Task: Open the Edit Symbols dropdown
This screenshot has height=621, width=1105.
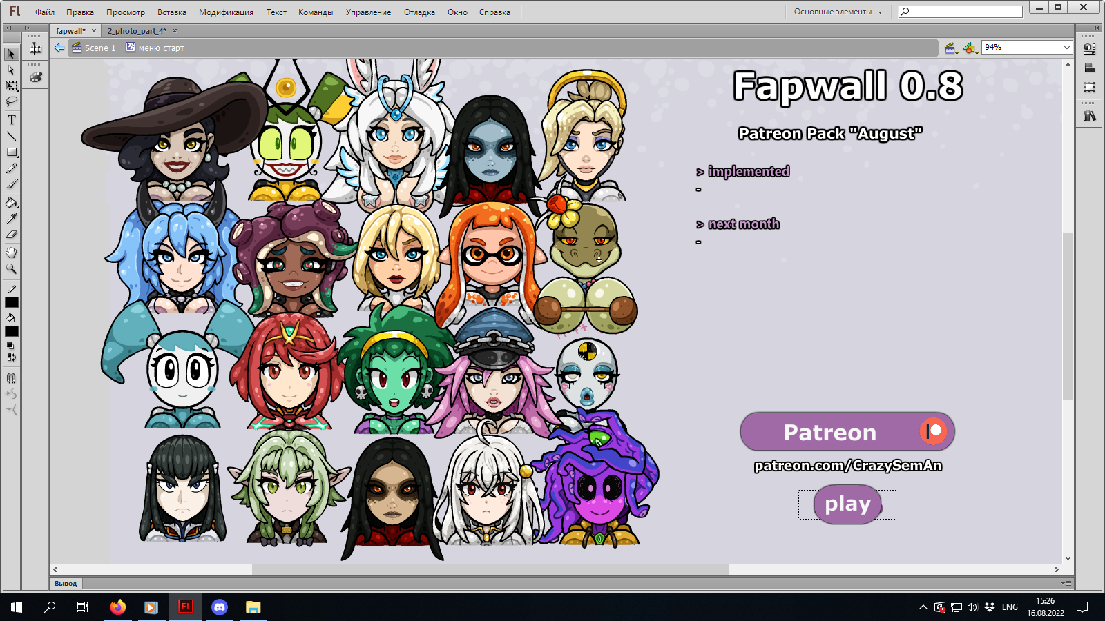Action: [970, 48]
